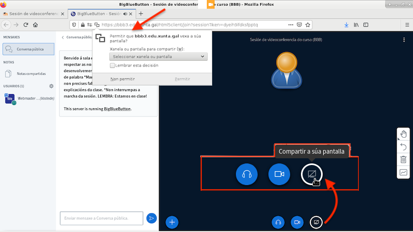Undo the last whiteboard annotation
This screenshot has width=413, height=232.
(x=404, y=147)
